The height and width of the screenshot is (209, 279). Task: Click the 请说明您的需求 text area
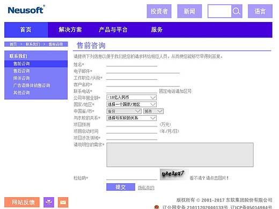pyautogui.click(x=180, y=155)
